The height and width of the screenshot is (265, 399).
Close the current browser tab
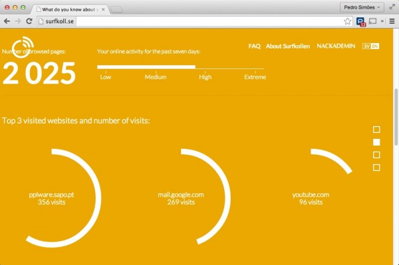pyautogui.click(x=103, y=9)
